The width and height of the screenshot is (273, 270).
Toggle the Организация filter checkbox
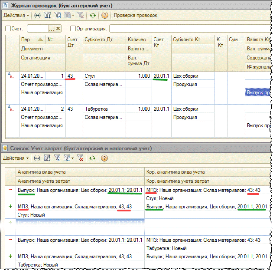(x=73, y=28)
